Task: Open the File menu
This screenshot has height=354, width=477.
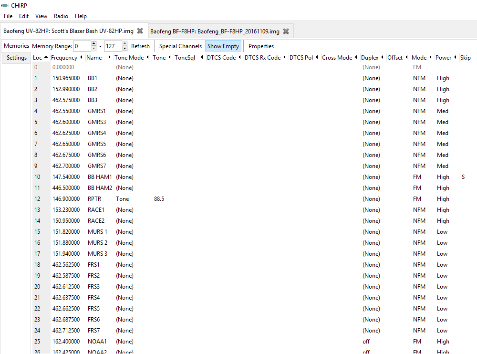Action: [x=8, y=16]
